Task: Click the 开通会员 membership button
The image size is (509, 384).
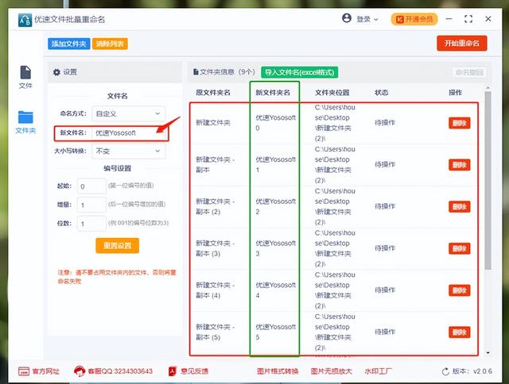Action: [x=414, y=19]
